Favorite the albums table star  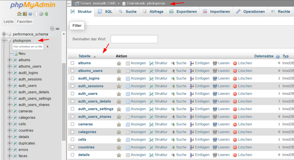click(119, 63)
